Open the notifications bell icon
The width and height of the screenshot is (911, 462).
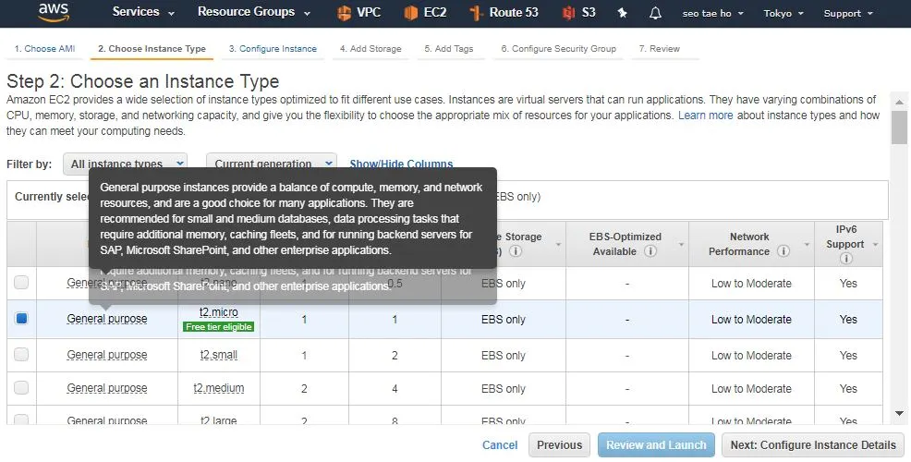(x=655, y=13)
